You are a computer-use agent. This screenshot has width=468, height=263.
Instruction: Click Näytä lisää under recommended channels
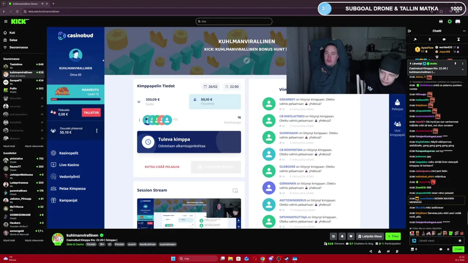(9, 240)
